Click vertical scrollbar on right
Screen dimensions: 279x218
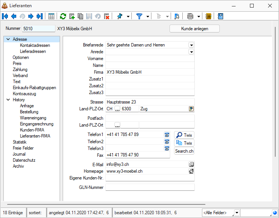275,92
